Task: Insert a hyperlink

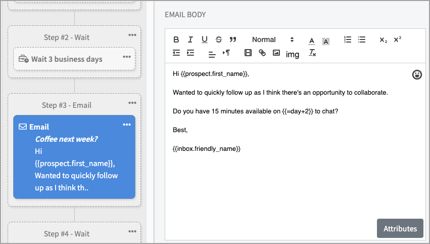Action: (262, 53)
